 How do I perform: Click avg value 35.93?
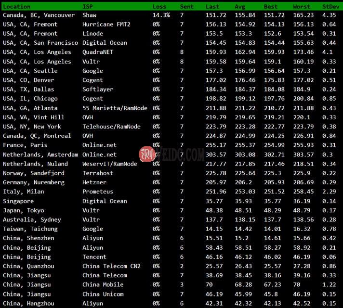tap(243, 201)
